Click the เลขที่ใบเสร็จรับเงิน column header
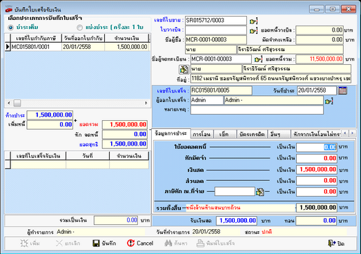Viewport: 361px width, 254px height. click(38, 156)
